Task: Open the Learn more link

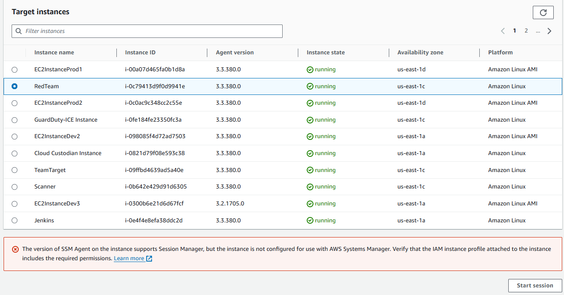Action: click(129, 258)
